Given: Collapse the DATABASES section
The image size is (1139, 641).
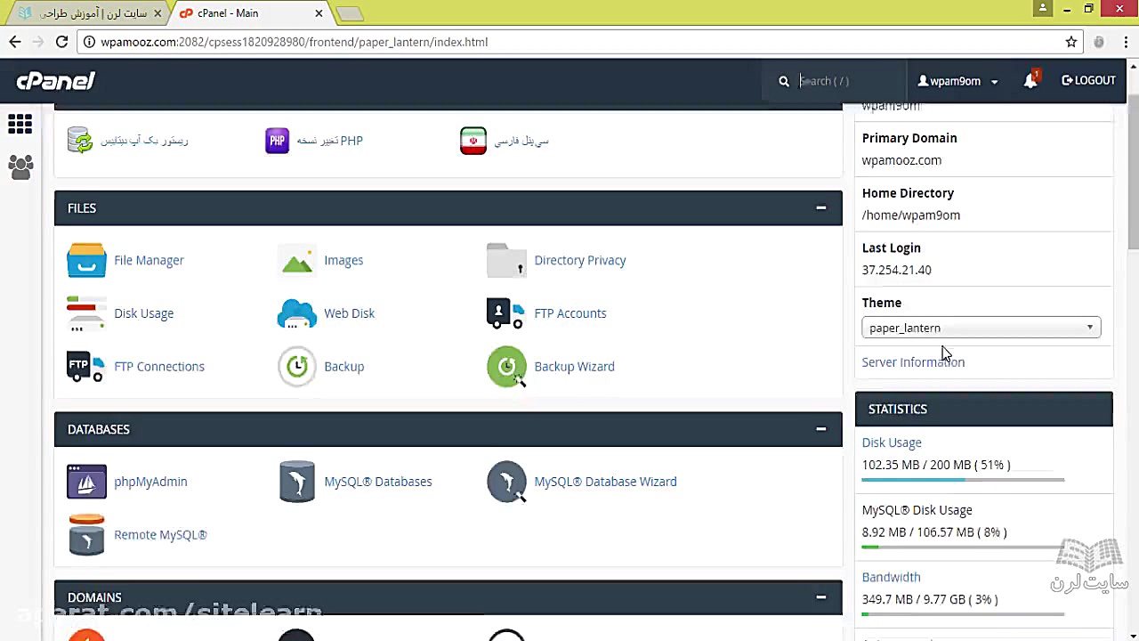Looking at the screenshot, I should click(x=820, y=429).
